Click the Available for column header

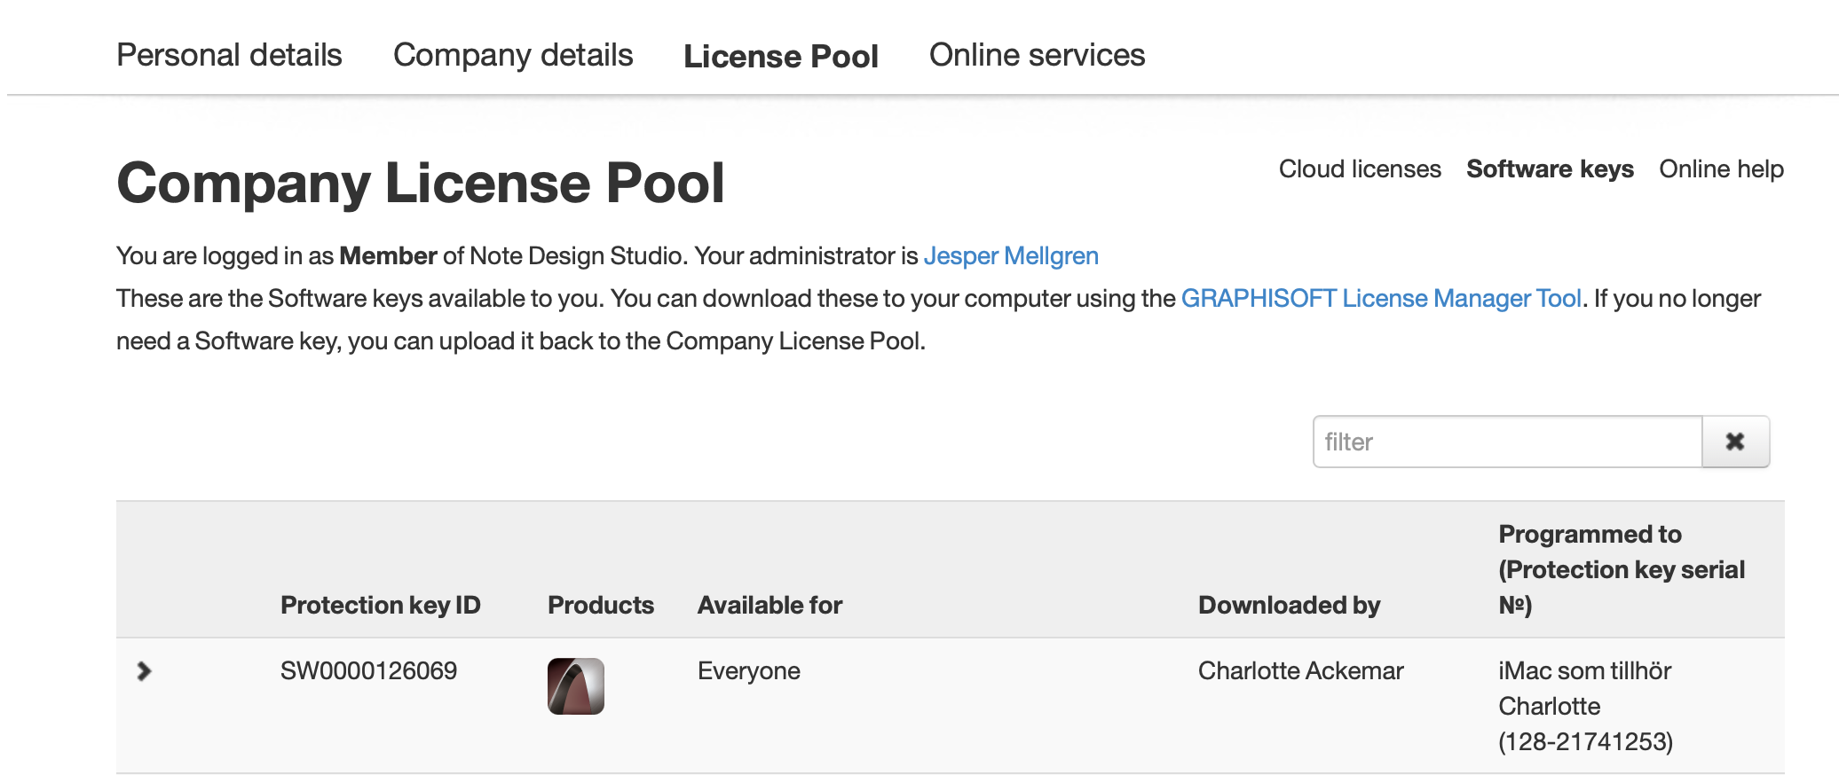770,605
